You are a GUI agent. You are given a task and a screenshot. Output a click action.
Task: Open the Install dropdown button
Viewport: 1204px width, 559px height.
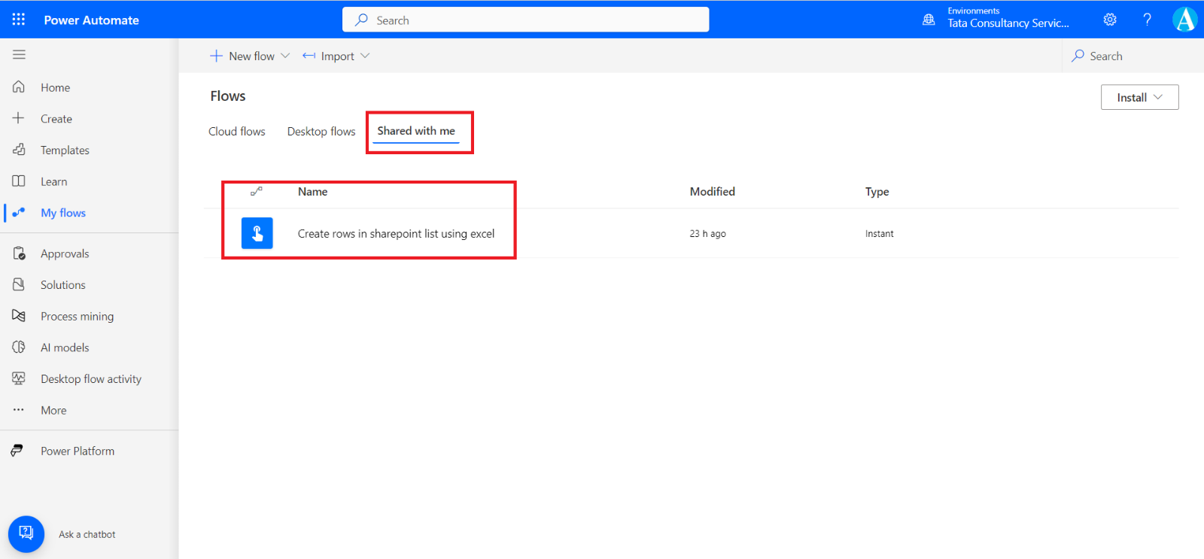(1139, 98)
